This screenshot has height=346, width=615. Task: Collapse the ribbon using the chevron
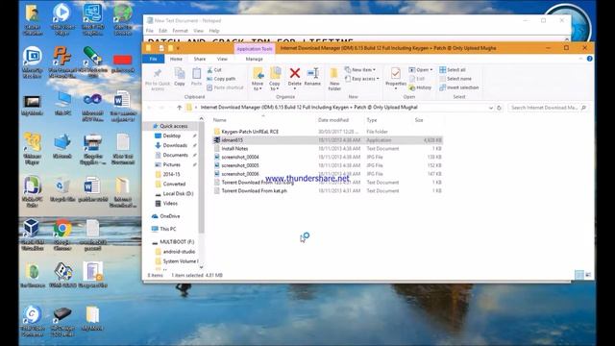[580, 59]
